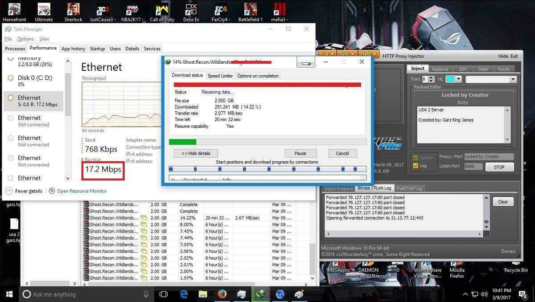This screenshot has height=302, width=535.
Task: Open the FarCry4 desktop shortcut
Action: pyautogui.click(x=221, y=12)
